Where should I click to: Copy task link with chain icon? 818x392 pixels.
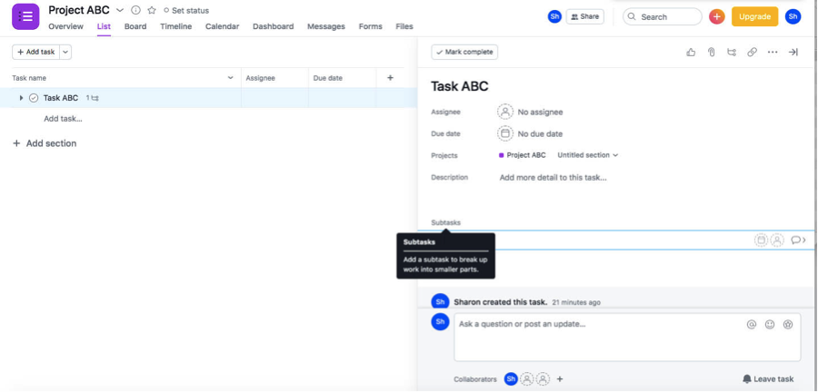(x=752, y=53)
